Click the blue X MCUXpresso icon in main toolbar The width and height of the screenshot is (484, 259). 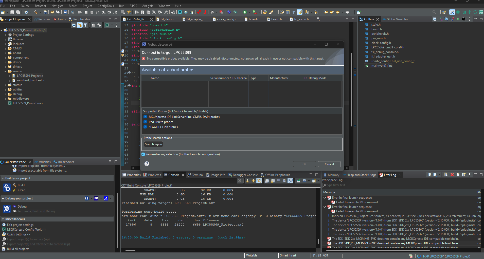coord(180,12)
